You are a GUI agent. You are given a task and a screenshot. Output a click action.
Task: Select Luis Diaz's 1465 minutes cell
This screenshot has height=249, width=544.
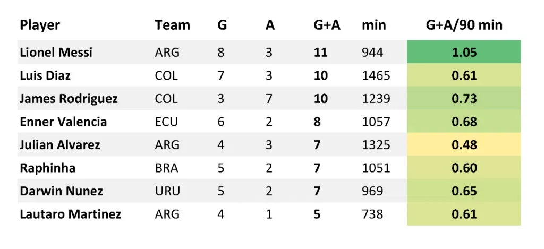click(x=376, y=75)
